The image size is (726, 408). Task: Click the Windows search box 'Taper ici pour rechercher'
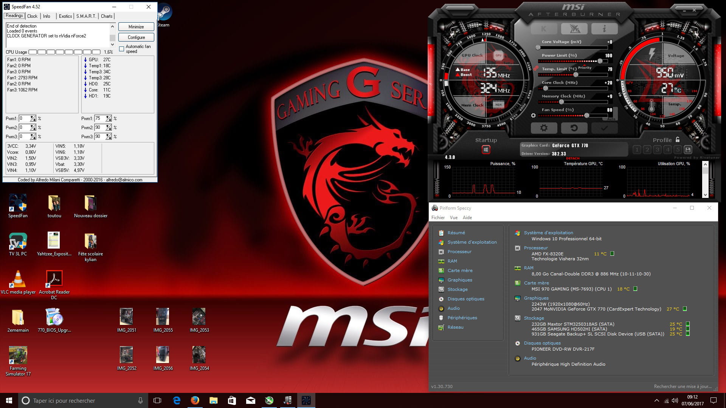pyautogui.click(x=83, y=400)
